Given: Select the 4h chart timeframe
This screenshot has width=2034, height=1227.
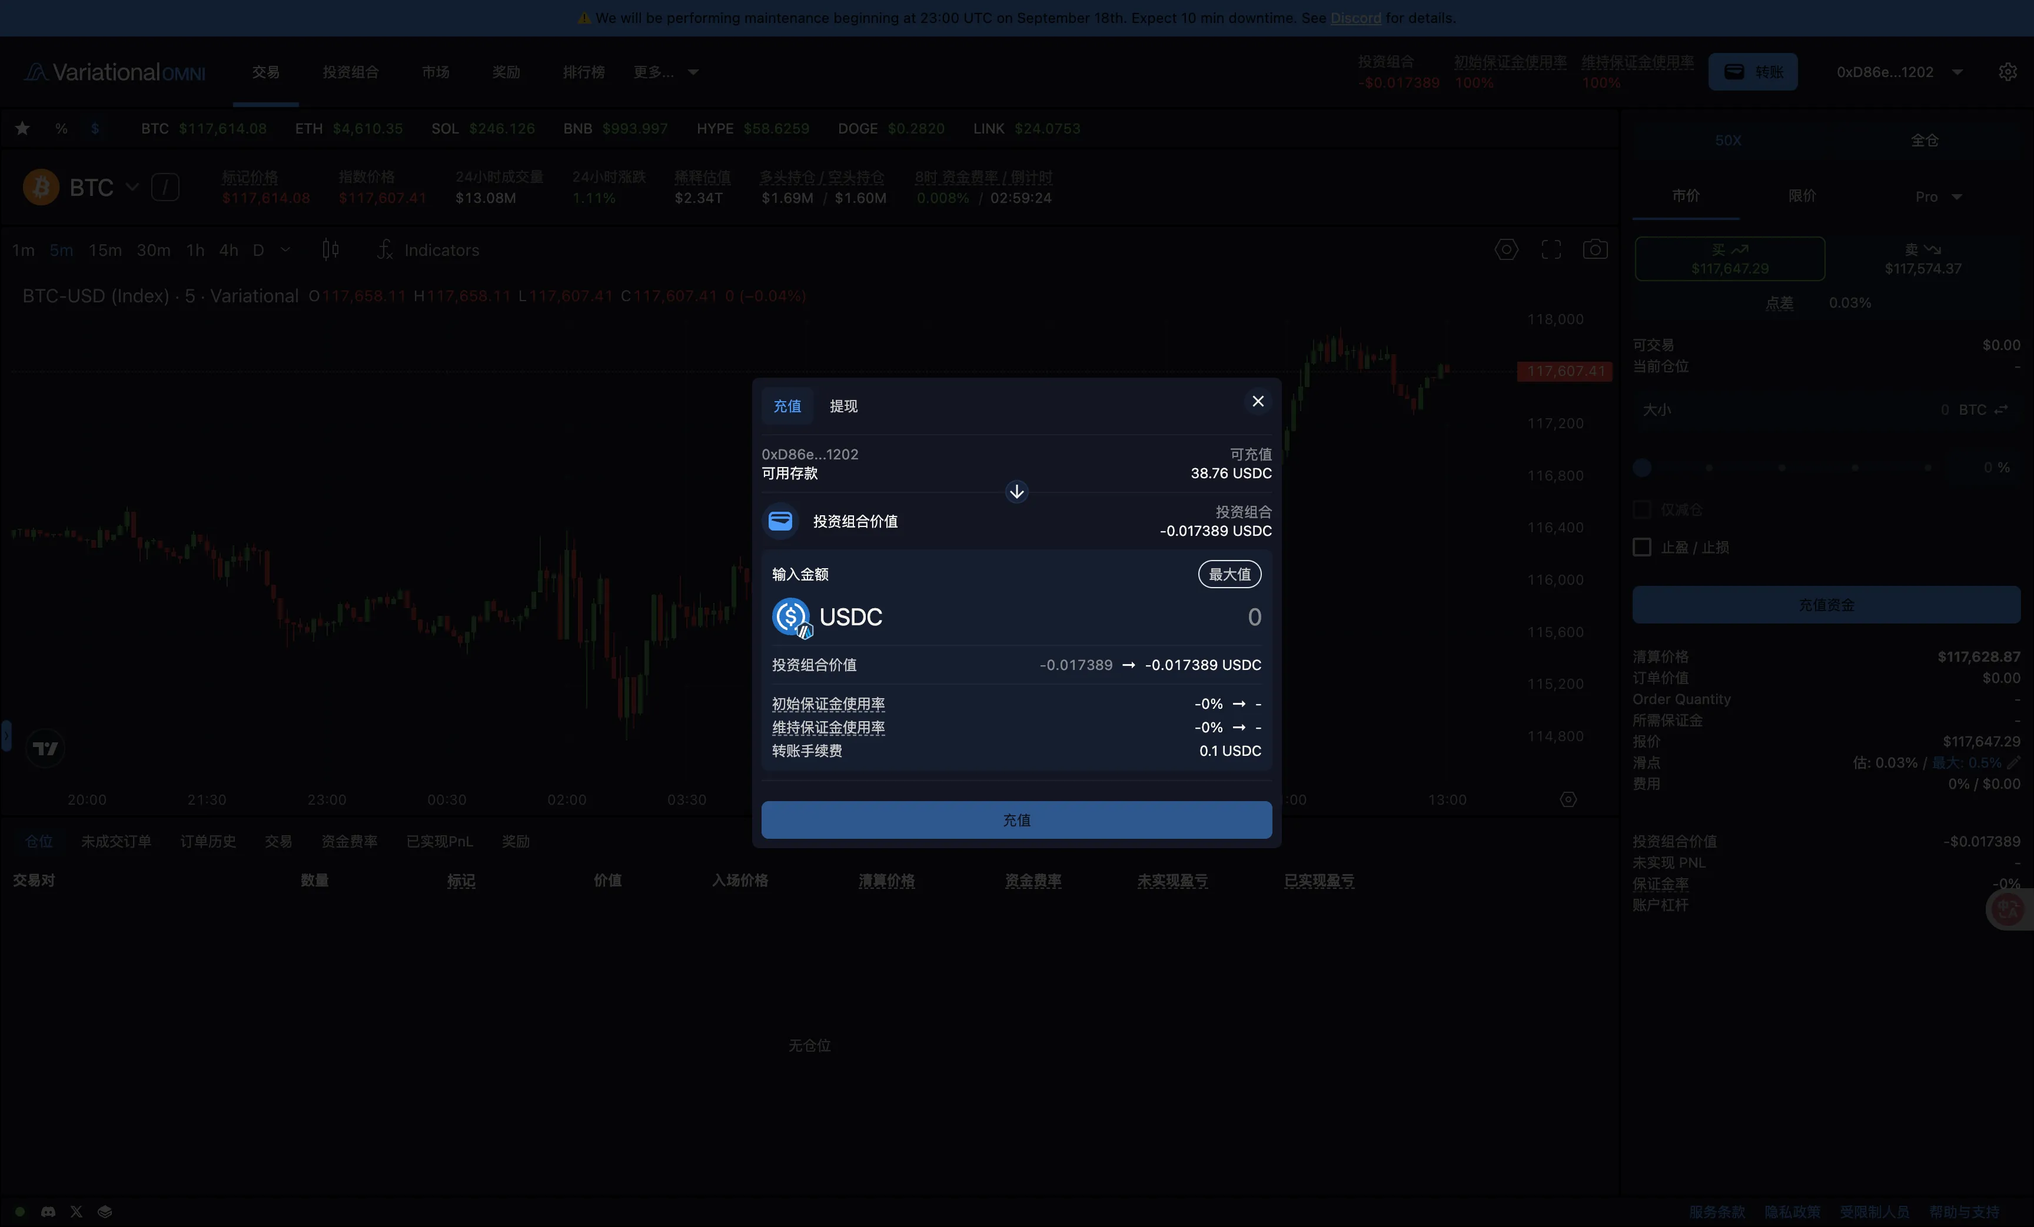Looking at the screenshot, I should tap(229, 250).
